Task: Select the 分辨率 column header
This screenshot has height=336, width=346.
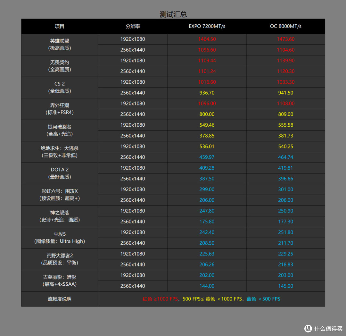Action: tap(133, 27)
